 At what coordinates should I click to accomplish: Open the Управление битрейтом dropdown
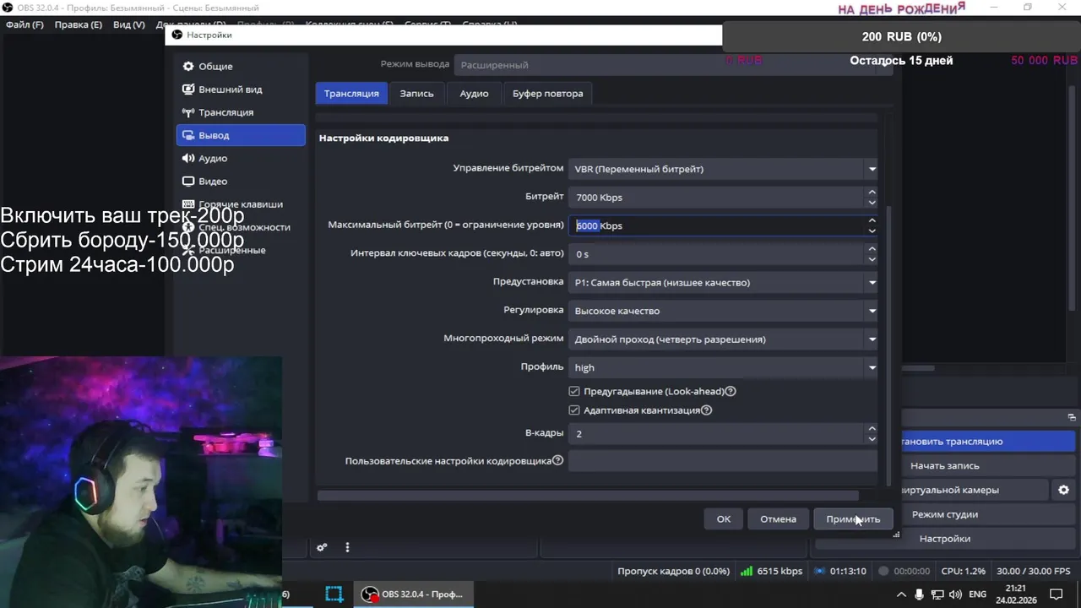click(723, 169)
